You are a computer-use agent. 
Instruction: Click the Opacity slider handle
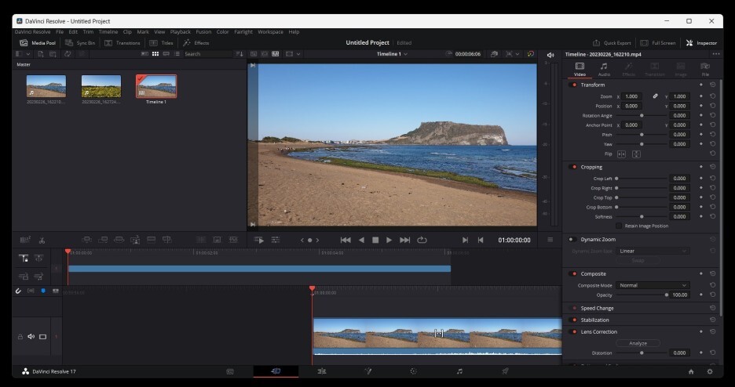pos(667,295)
